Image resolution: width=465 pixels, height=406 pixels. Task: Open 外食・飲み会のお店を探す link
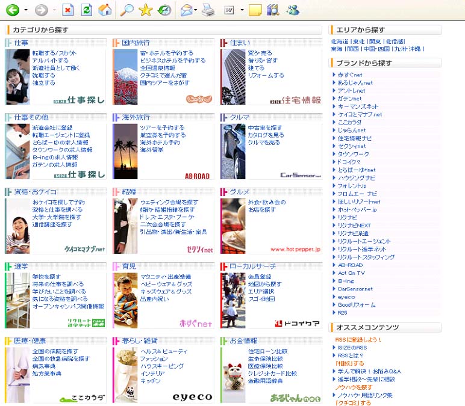[x=267, y=206]
